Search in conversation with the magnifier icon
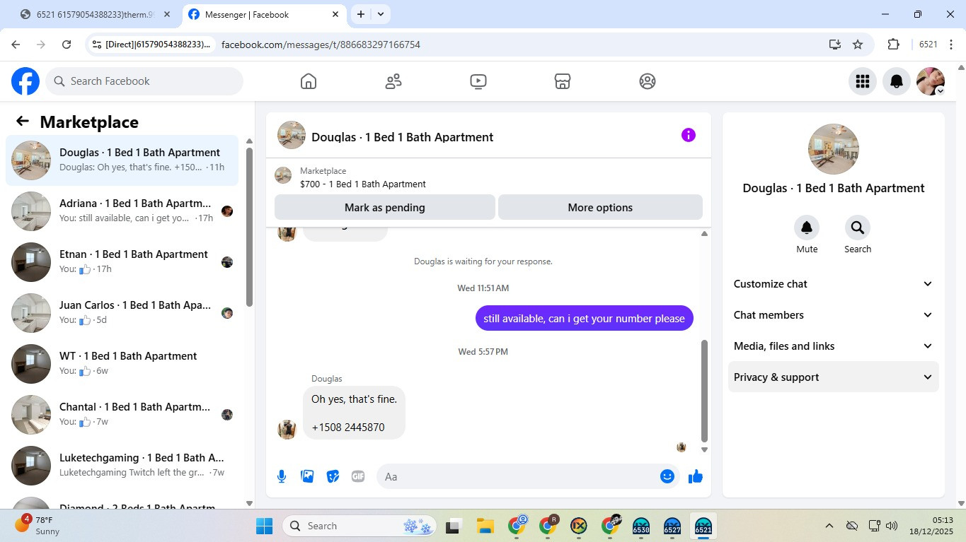This screenshot has height=542, width=966. click(x=858, y=228)
